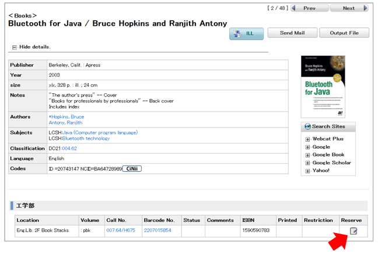Viewport: 378px width, 254px height.
Task: Click the book title Bluetooth for Java heading
Action: coord(118,24)
